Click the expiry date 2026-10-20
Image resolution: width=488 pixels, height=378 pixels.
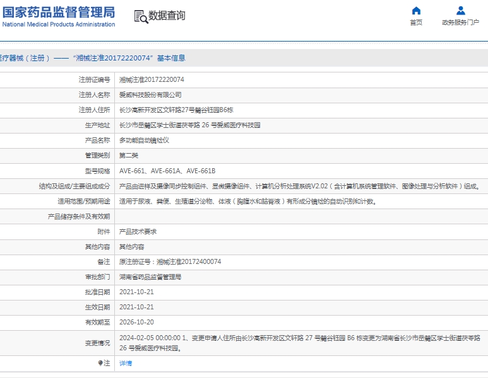coord(136,323)
